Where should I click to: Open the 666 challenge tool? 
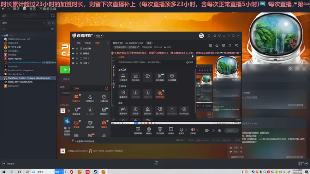click(x=148, y=111)
